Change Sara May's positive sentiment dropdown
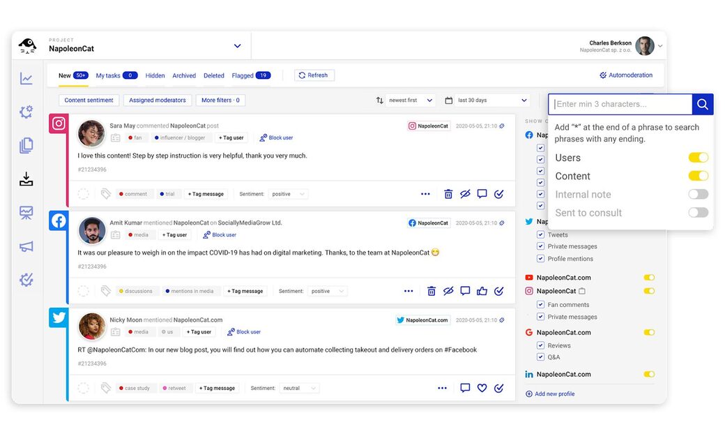 (x=289, y=194)
